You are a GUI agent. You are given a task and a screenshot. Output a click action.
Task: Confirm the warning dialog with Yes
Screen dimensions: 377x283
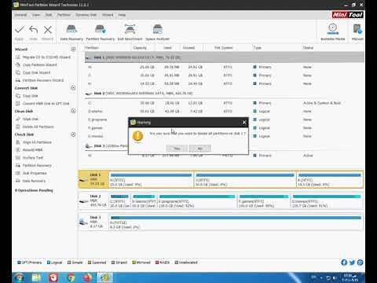coord(177,149)
